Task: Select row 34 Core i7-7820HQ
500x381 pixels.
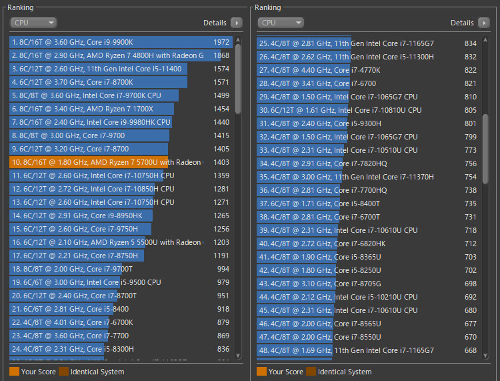Action: tap(368, 163)
